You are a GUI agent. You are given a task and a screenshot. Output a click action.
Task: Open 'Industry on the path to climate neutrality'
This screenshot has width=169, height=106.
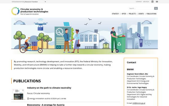49,88
